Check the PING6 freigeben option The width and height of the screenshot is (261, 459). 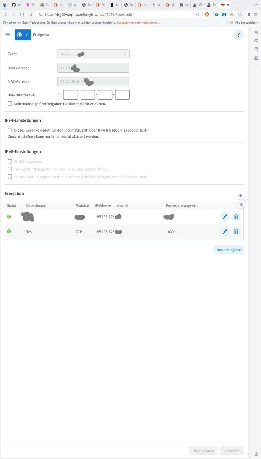pos(10,161)
